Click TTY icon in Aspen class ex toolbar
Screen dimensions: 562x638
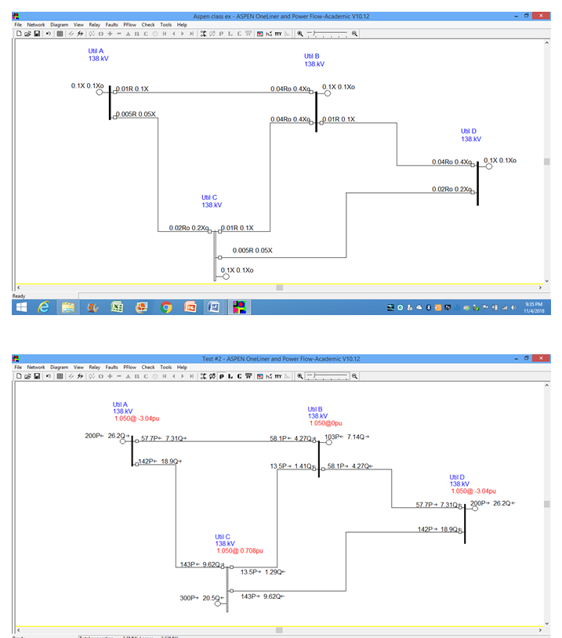click(278, 34)
